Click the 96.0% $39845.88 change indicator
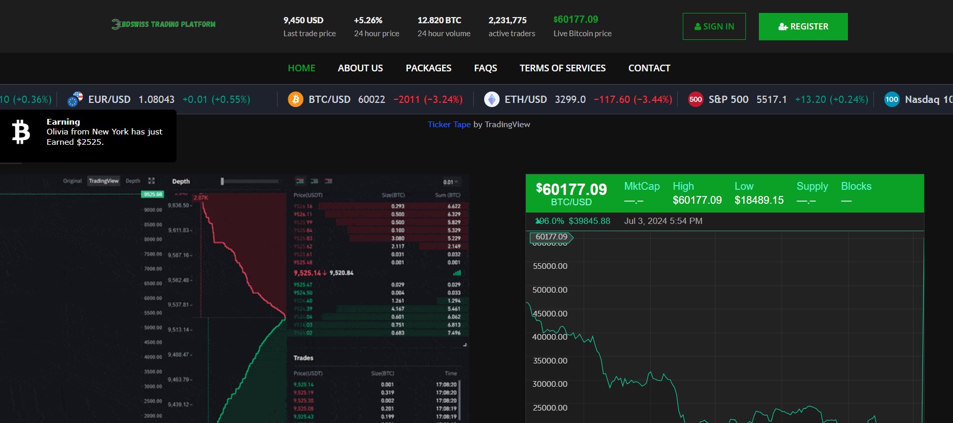The width and height of the screenshot is (953, 423). [x=573, y=221]
